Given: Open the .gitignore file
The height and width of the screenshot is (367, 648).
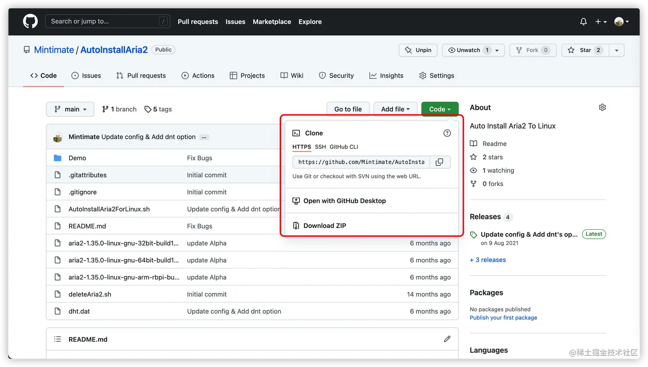Looking at the screenshot, I should tap(83, 192).
